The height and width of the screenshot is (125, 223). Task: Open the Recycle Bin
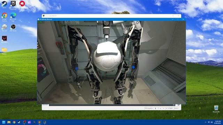[216, 109]
